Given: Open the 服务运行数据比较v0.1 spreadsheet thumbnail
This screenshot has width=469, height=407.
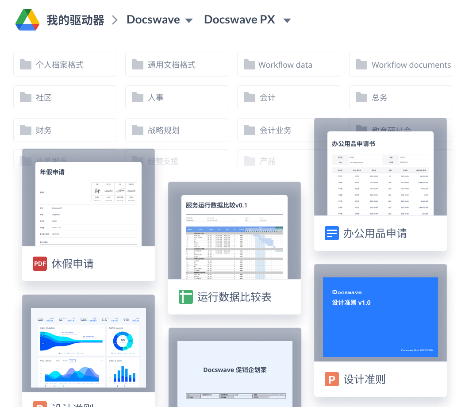Looking at the screenshot, I should point(234,237).
